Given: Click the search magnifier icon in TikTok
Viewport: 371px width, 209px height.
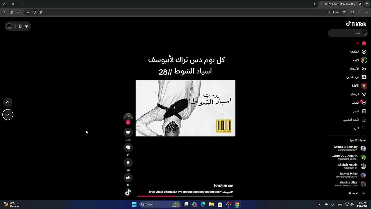Looking at the screenshot, I should coord(364,33).
